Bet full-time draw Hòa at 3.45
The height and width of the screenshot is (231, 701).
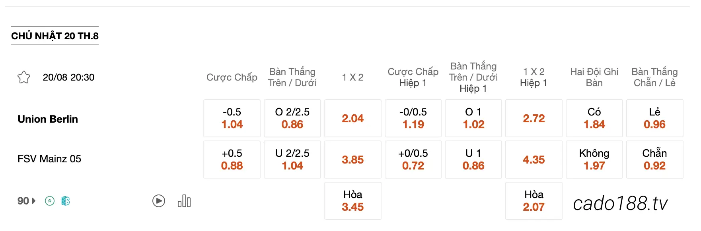pyautogui.click(x=353, y=201)
